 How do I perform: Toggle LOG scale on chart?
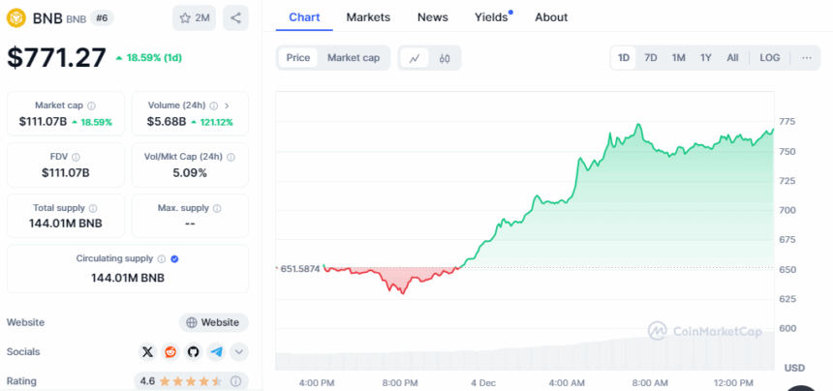pos(770,58)
